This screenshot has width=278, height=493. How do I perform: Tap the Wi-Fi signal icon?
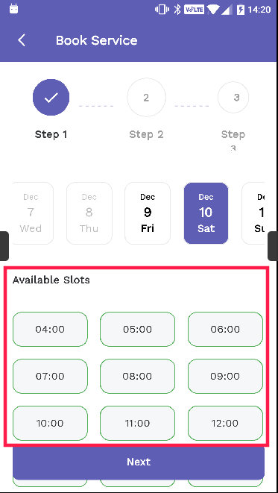point(212,10)
